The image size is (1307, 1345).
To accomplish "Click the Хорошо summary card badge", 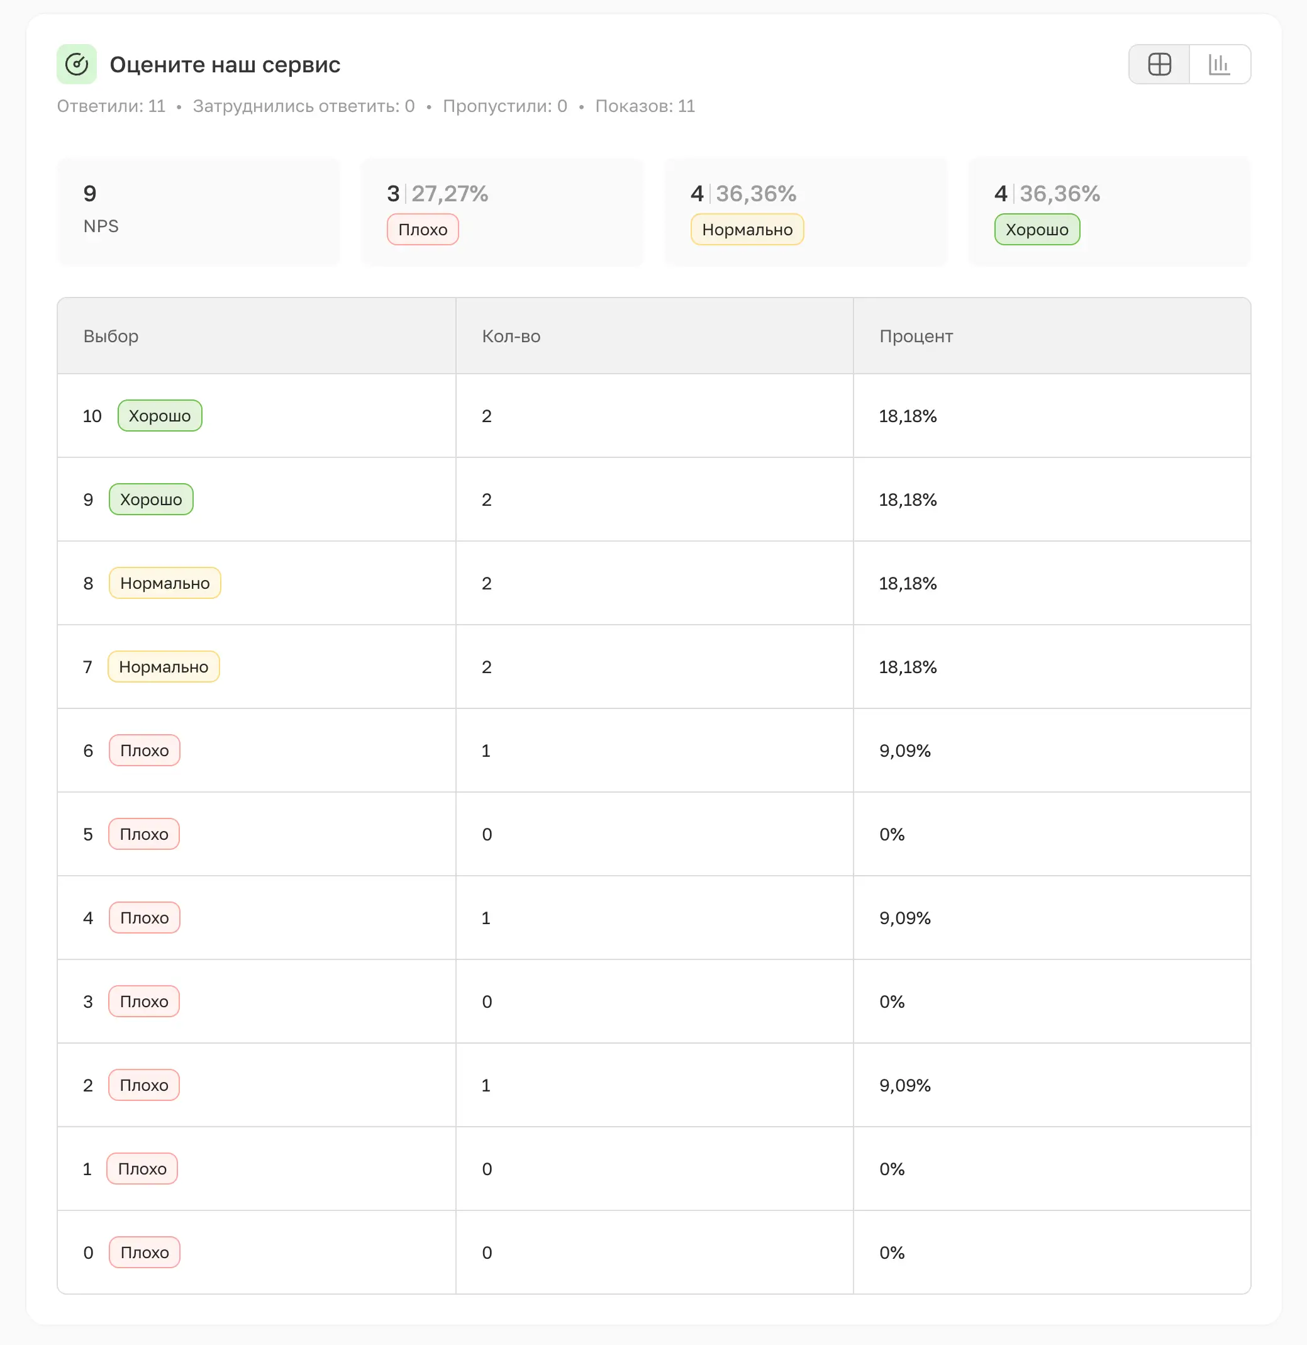I will click(1037, 230).
